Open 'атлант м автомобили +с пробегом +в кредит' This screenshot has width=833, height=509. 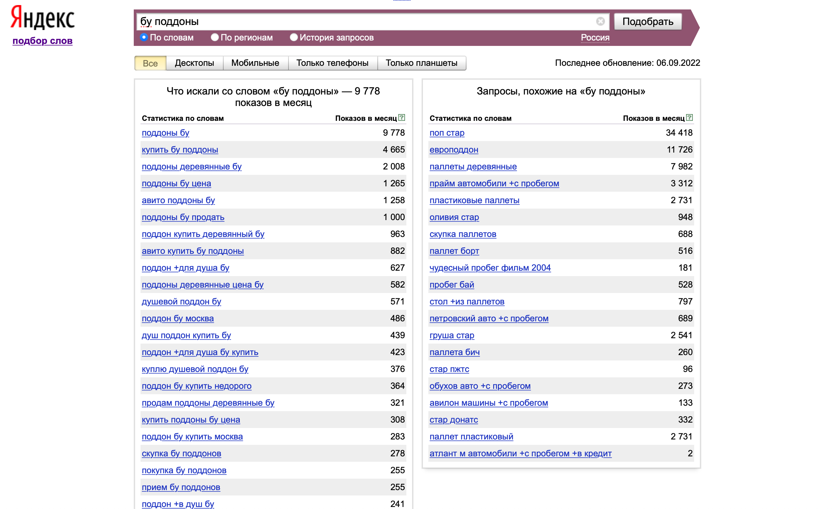tap(521, 454)
